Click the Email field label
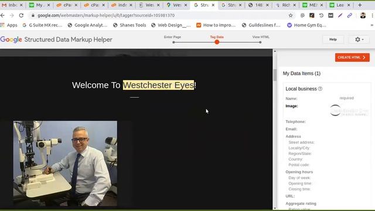The width and height of the screenshot is (375, 211). point(291,129)
